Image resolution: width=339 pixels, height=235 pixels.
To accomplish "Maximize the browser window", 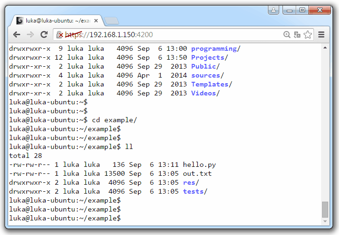I will (x=301, y=9).
